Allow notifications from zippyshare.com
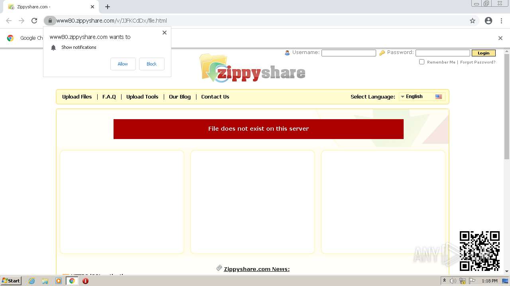The height and width of the screenshot is (286, 510). pyautogui.click(x=123, y=64)
